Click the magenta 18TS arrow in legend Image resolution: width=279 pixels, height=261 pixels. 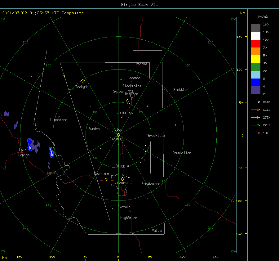click(255, 133)
